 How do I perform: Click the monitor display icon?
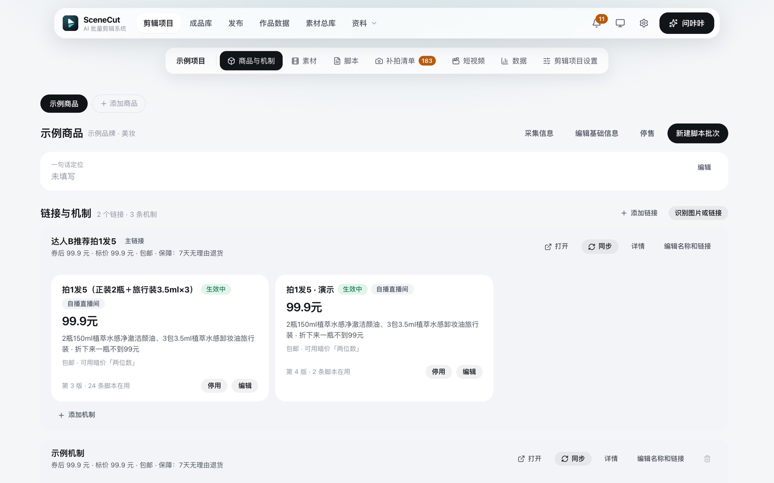click(x=620, y=23)
